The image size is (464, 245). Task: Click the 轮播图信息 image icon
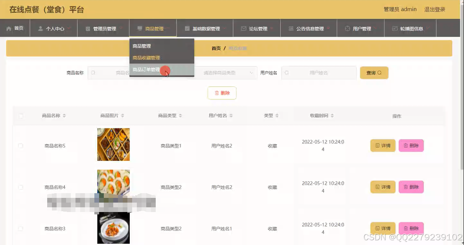[x=394, y=28]
